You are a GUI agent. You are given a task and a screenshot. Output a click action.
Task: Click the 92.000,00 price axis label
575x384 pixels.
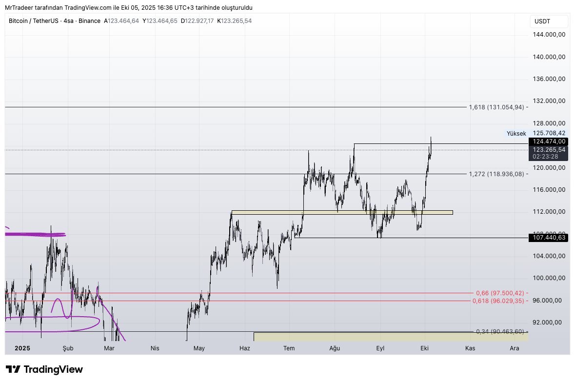coord(547,323)
